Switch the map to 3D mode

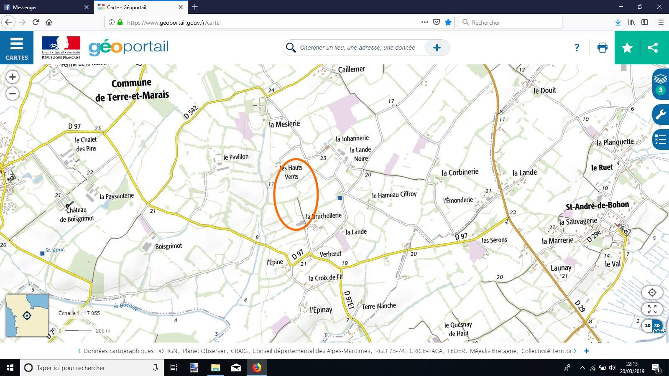click(658, 326)
